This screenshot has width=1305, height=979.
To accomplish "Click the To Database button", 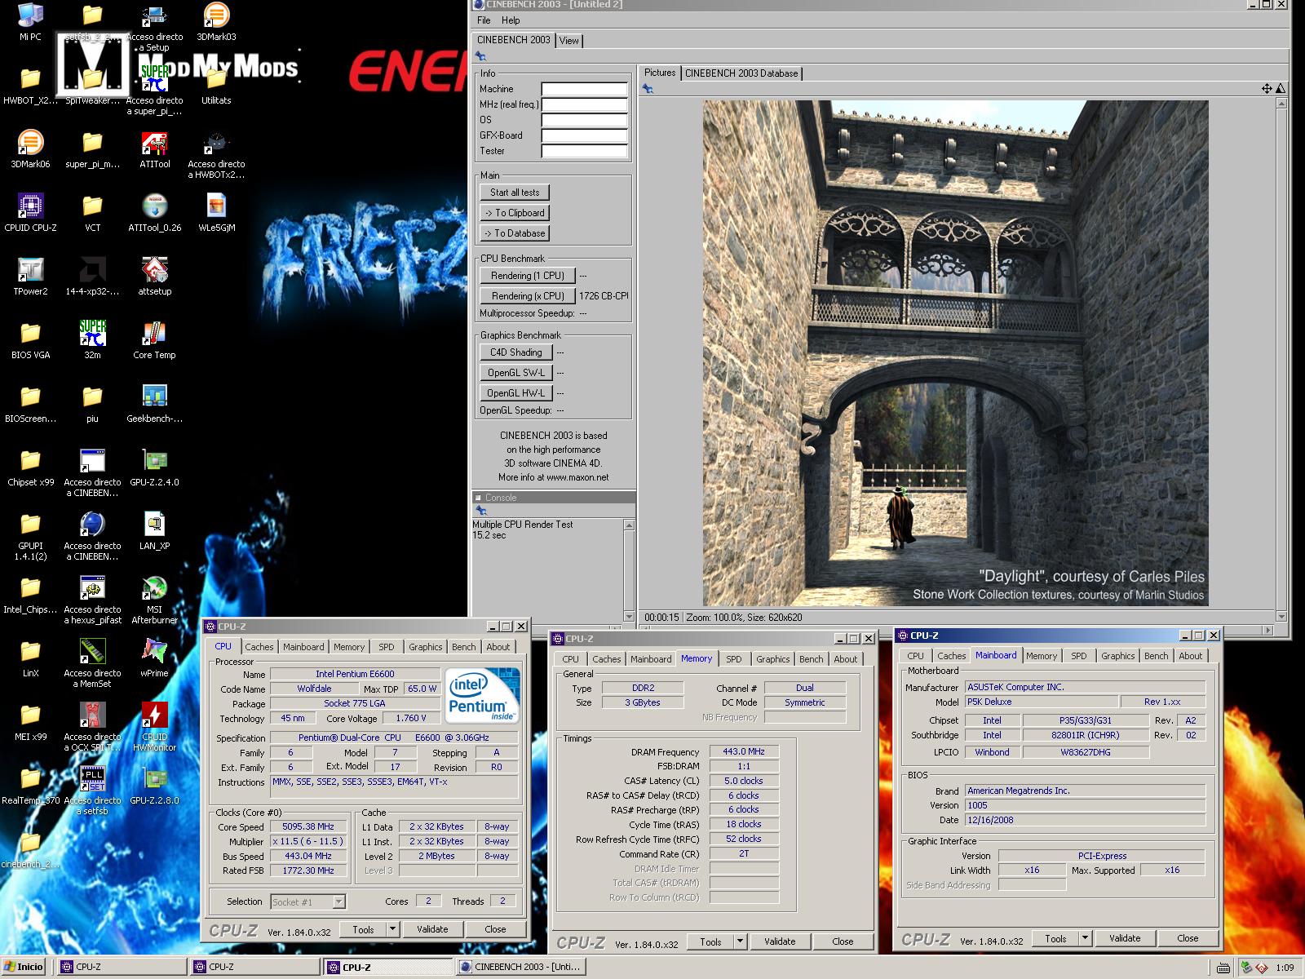I will 515,233.
